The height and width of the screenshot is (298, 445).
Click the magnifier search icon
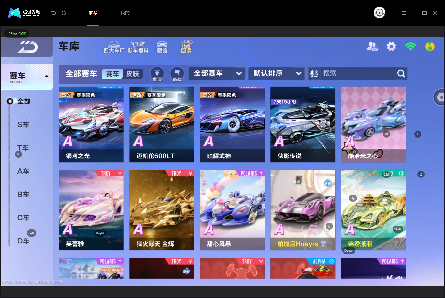(x=401, y=74)
